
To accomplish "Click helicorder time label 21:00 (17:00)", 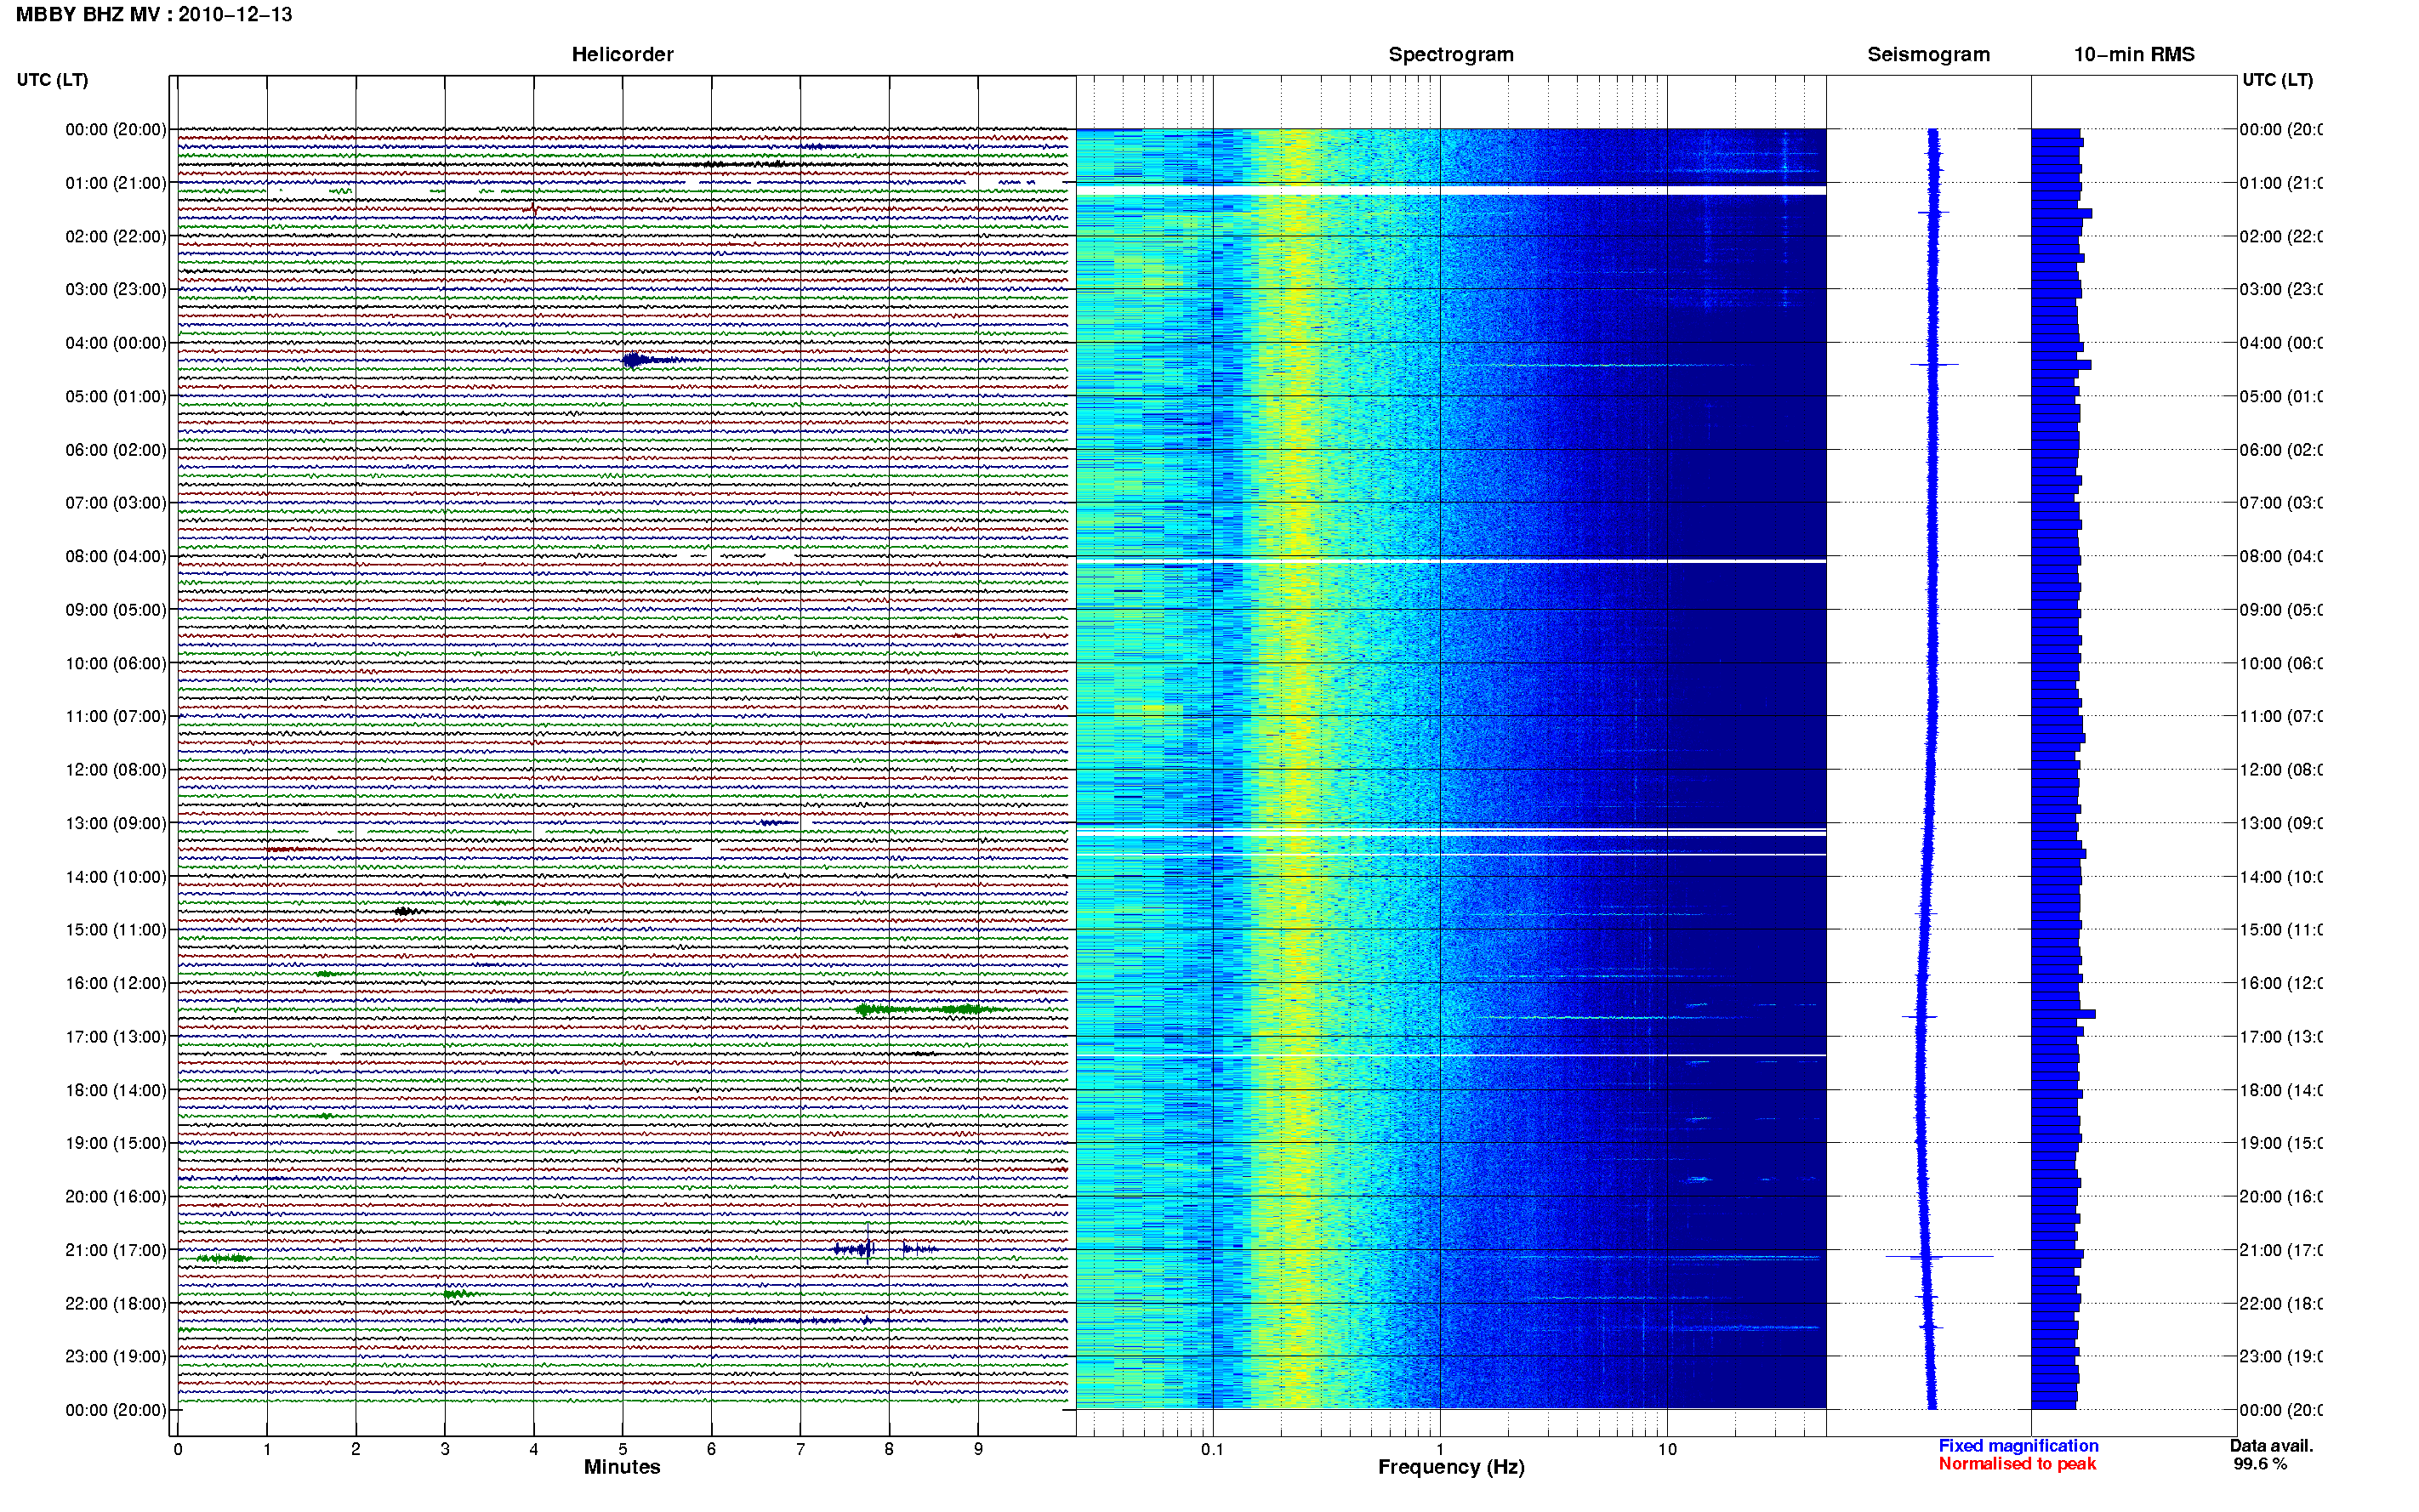I will coord(116,1250).
